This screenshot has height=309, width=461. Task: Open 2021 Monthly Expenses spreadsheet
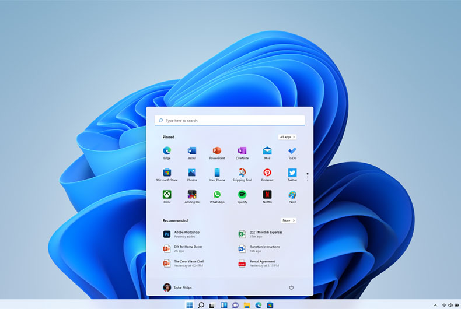pyautogui.click(x=260, y=234)
